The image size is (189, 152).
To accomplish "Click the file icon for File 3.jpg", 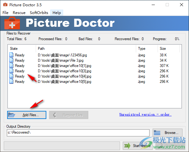I will [11, 60].
